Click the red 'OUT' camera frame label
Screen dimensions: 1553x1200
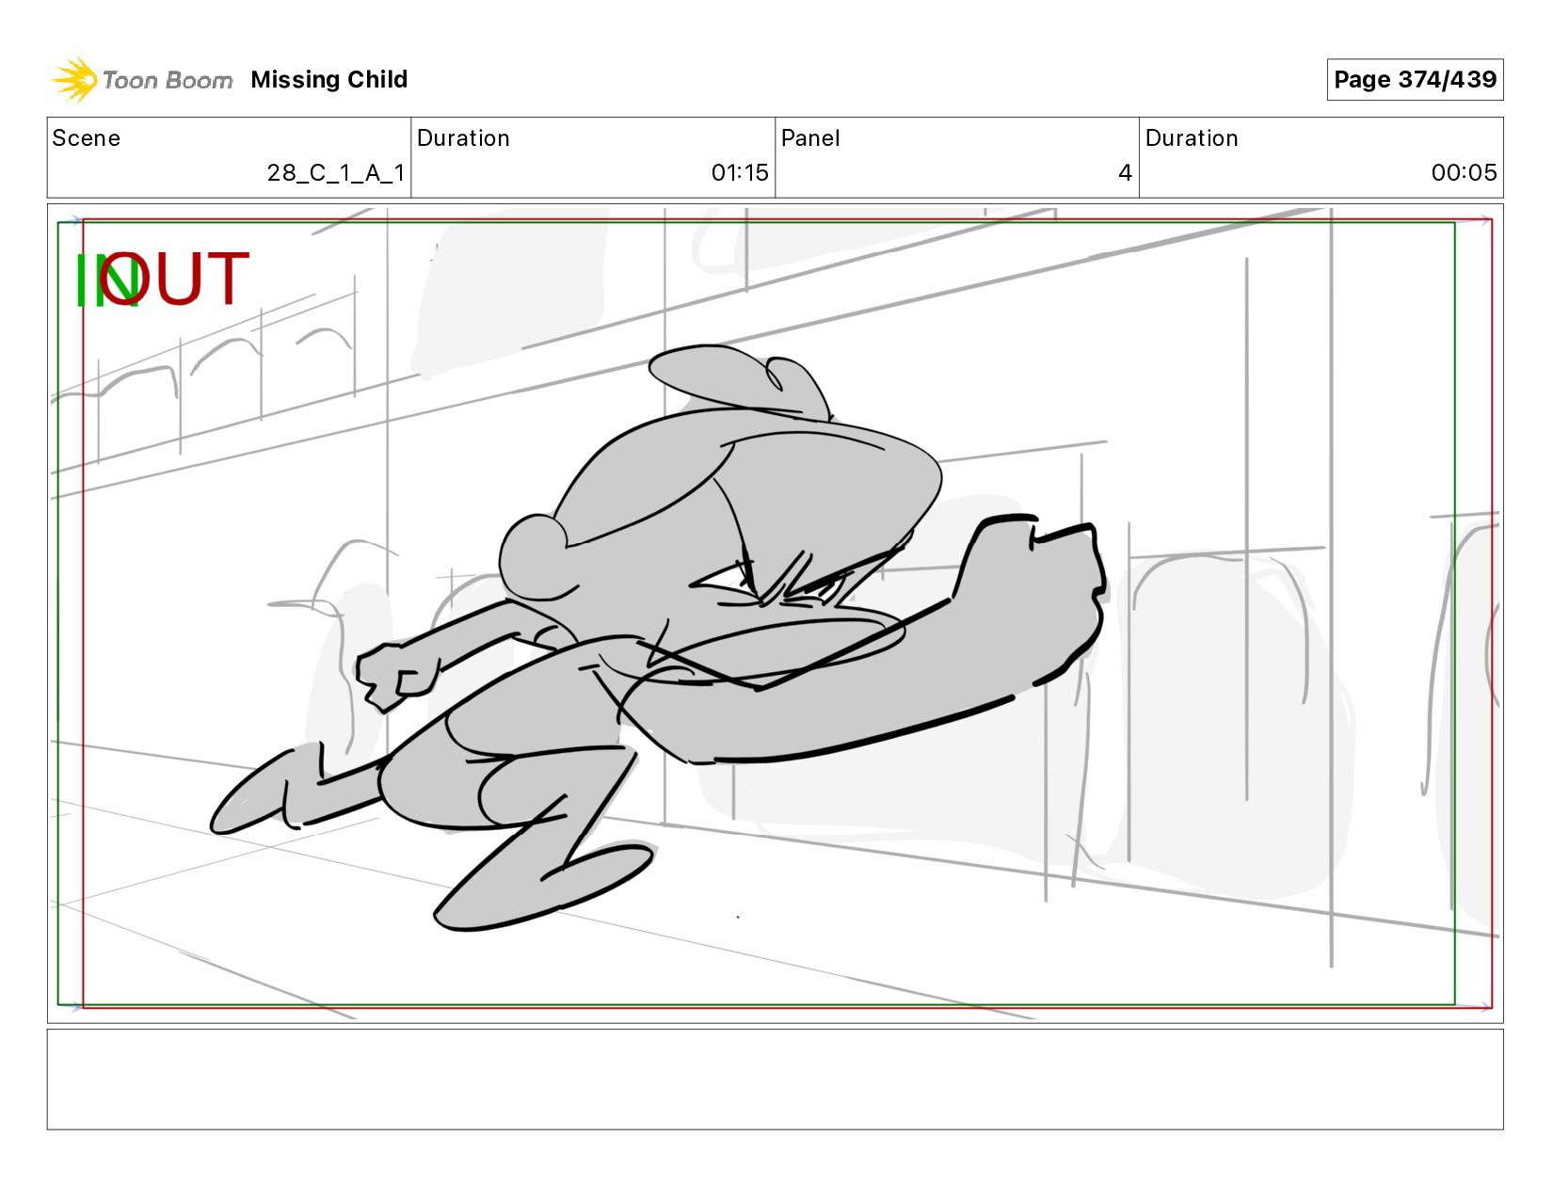[175, 280]
